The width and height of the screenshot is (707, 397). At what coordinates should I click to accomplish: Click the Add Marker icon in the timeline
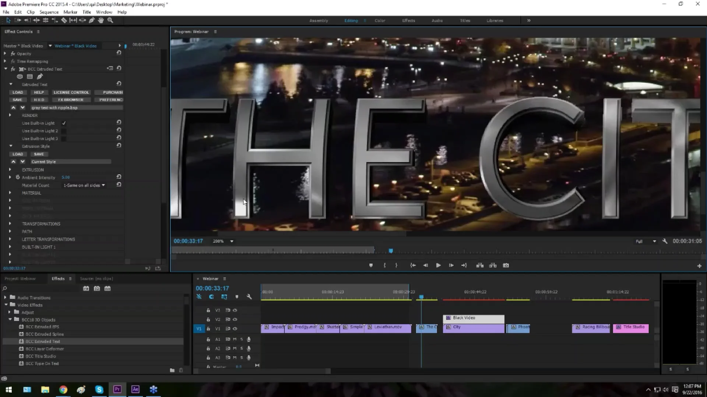[237, 297]
